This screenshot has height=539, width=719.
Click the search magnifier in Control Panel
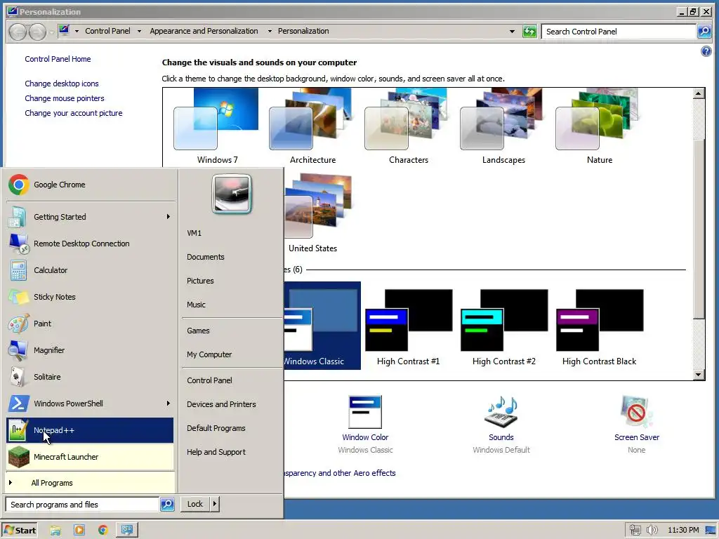(704, 31)
